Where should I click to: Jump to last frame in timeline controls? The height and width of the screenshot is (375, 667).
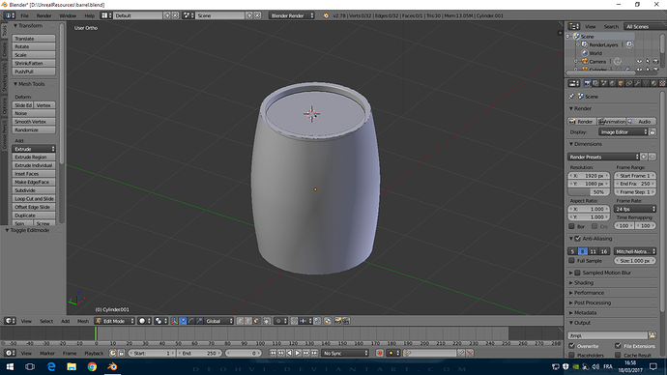pyautogui.click(x=314, y=353)
